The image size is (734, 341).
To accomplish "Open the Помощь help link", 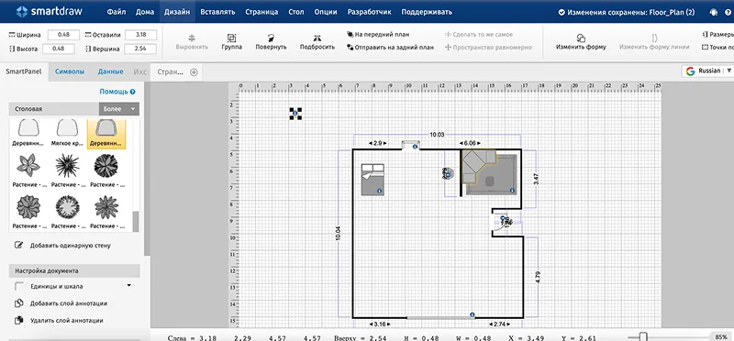I will (x=117, y=92).
